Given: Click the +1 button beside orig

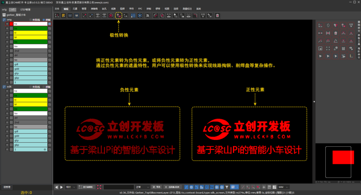Looking at the screenshot, I should pos(13,10).
